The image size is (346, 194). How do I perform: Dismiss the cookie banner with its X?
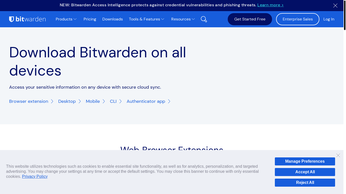(338, 155)
